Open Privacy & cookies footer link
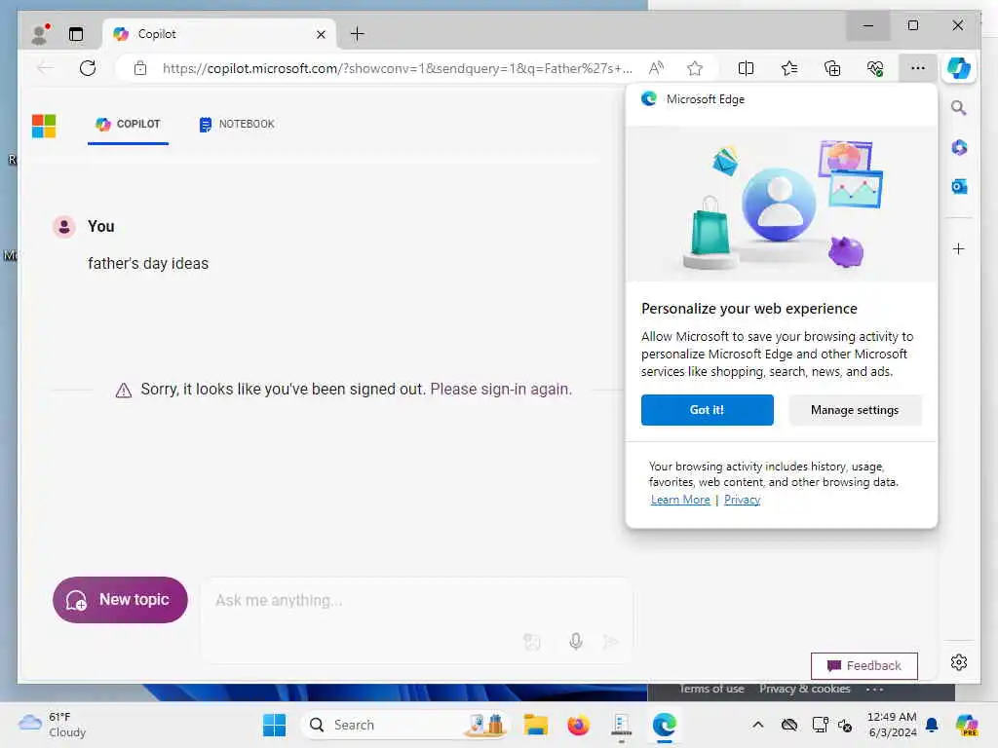 tap(804, 689)
